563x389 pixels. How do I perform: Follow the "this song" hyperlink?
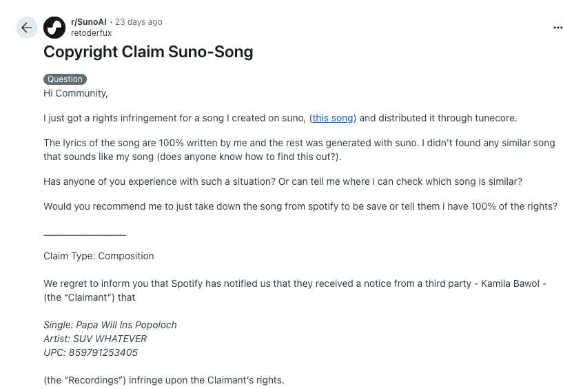[332, 118]
